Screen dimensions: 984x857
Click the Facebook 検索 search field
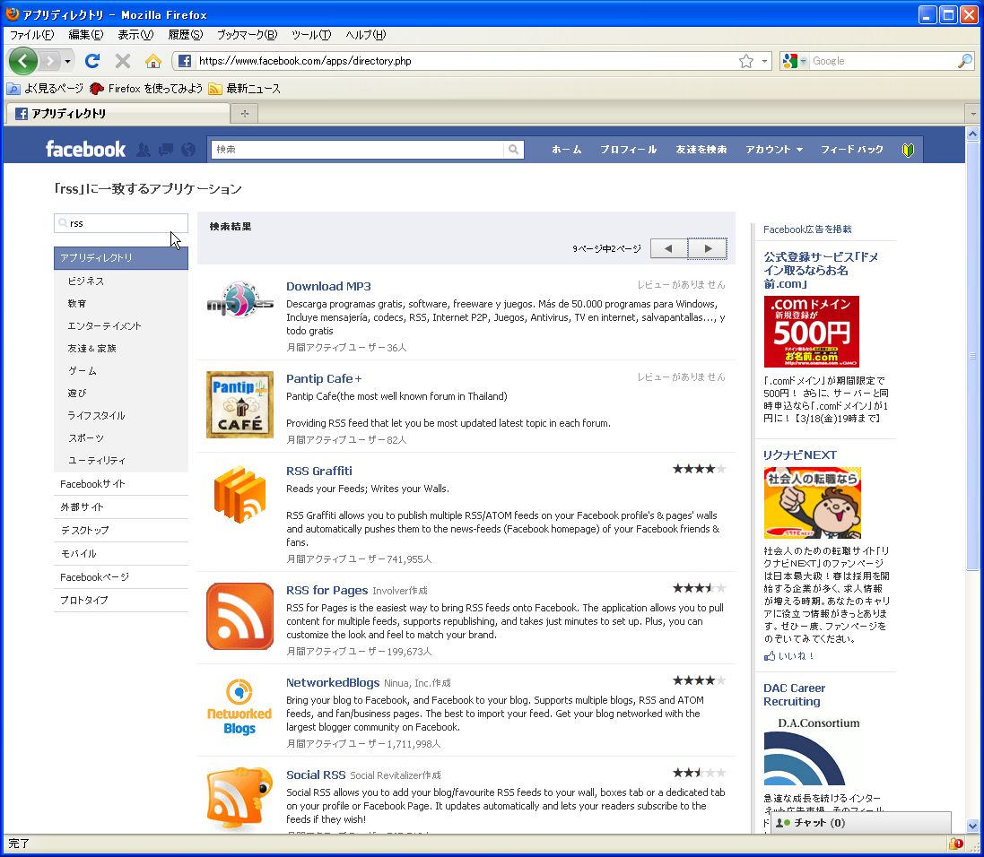357,150
